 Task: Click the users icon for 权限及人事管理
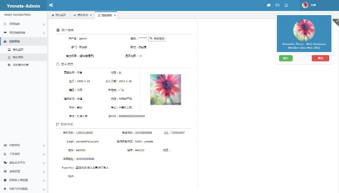pyautogui.click(x=5, y=180)
